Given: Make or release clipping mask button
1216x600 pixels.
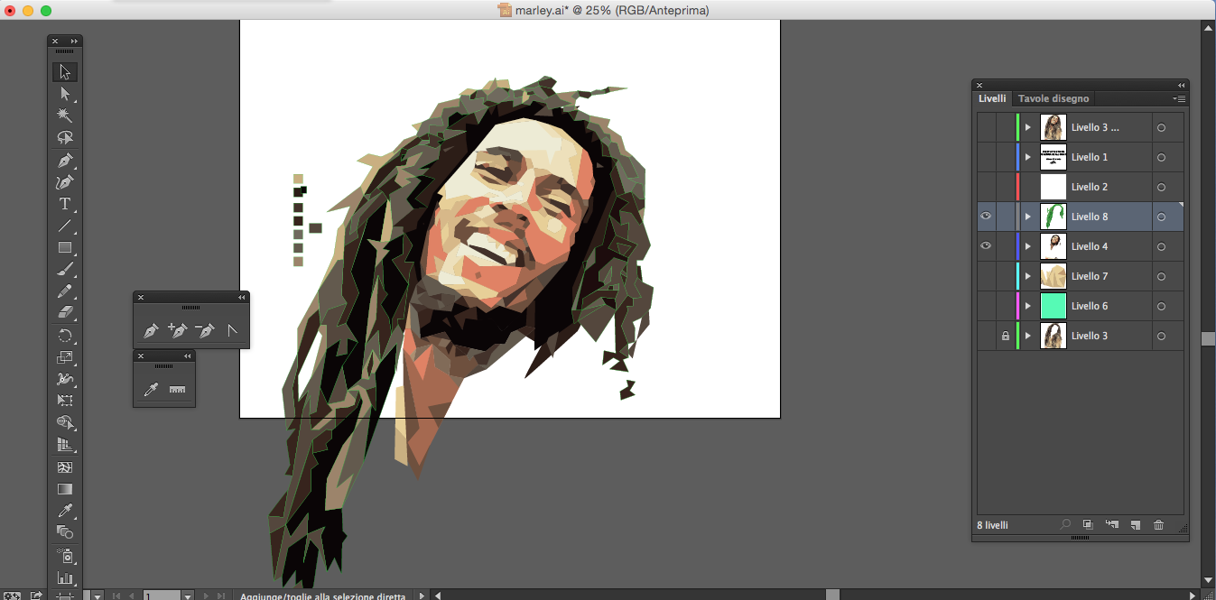Looking at the screenshot, I should click(1088, 524).
